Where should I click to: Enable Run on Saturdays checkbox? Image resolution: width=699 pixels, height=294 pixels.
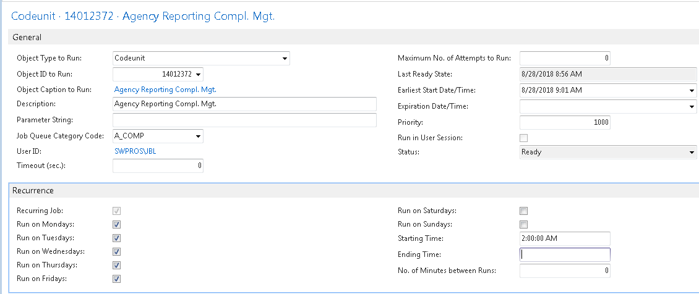tap(524, 211)
